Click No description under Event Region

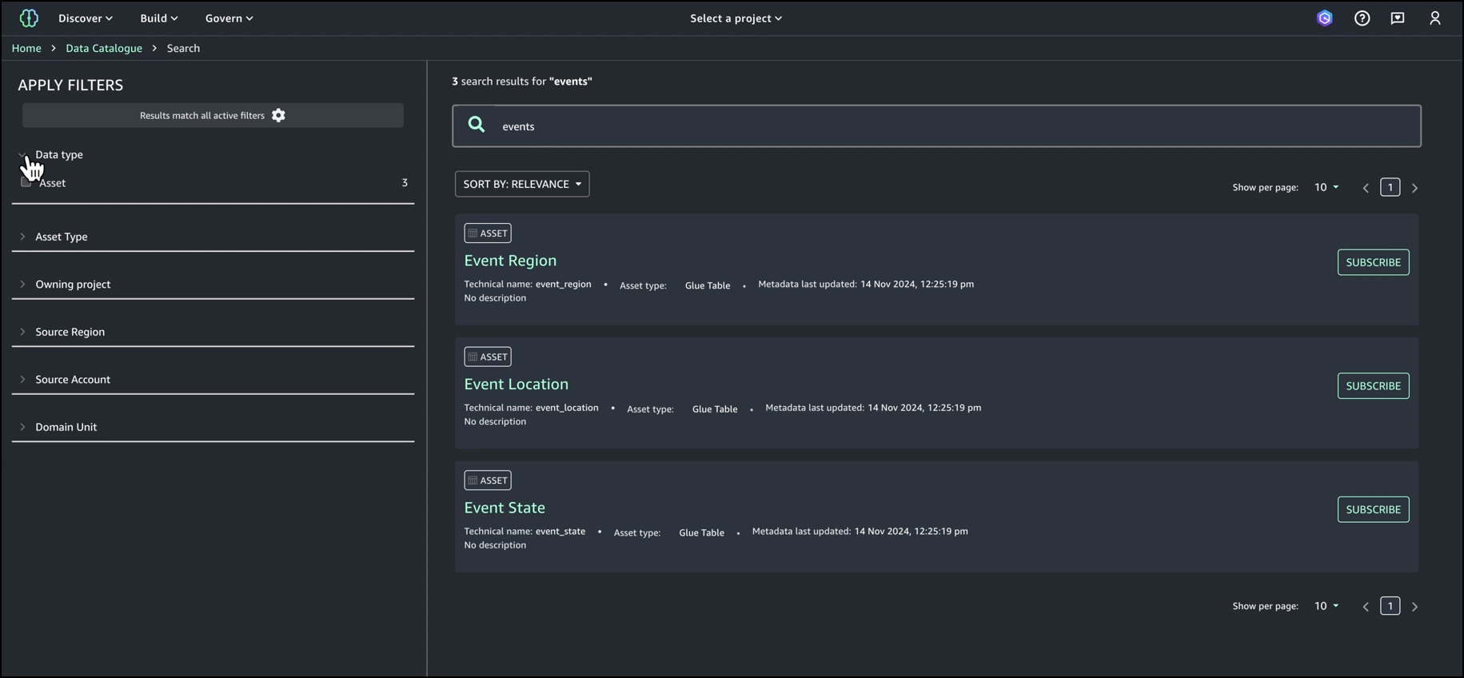click(495, 298)
